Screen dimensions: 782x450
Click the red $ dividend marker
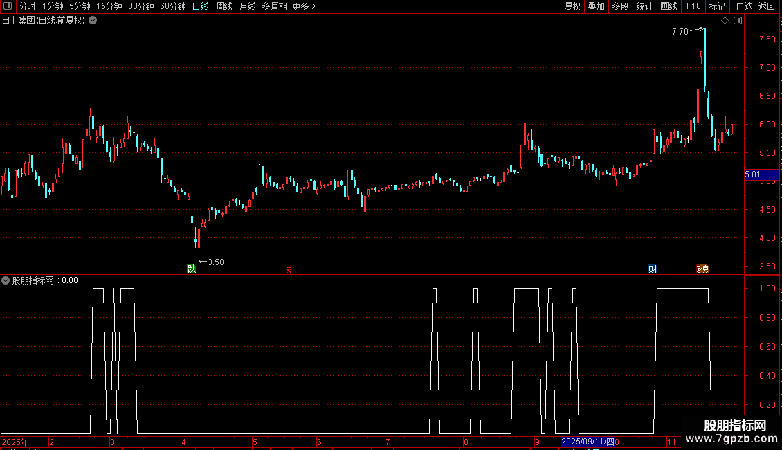point(289,270)
